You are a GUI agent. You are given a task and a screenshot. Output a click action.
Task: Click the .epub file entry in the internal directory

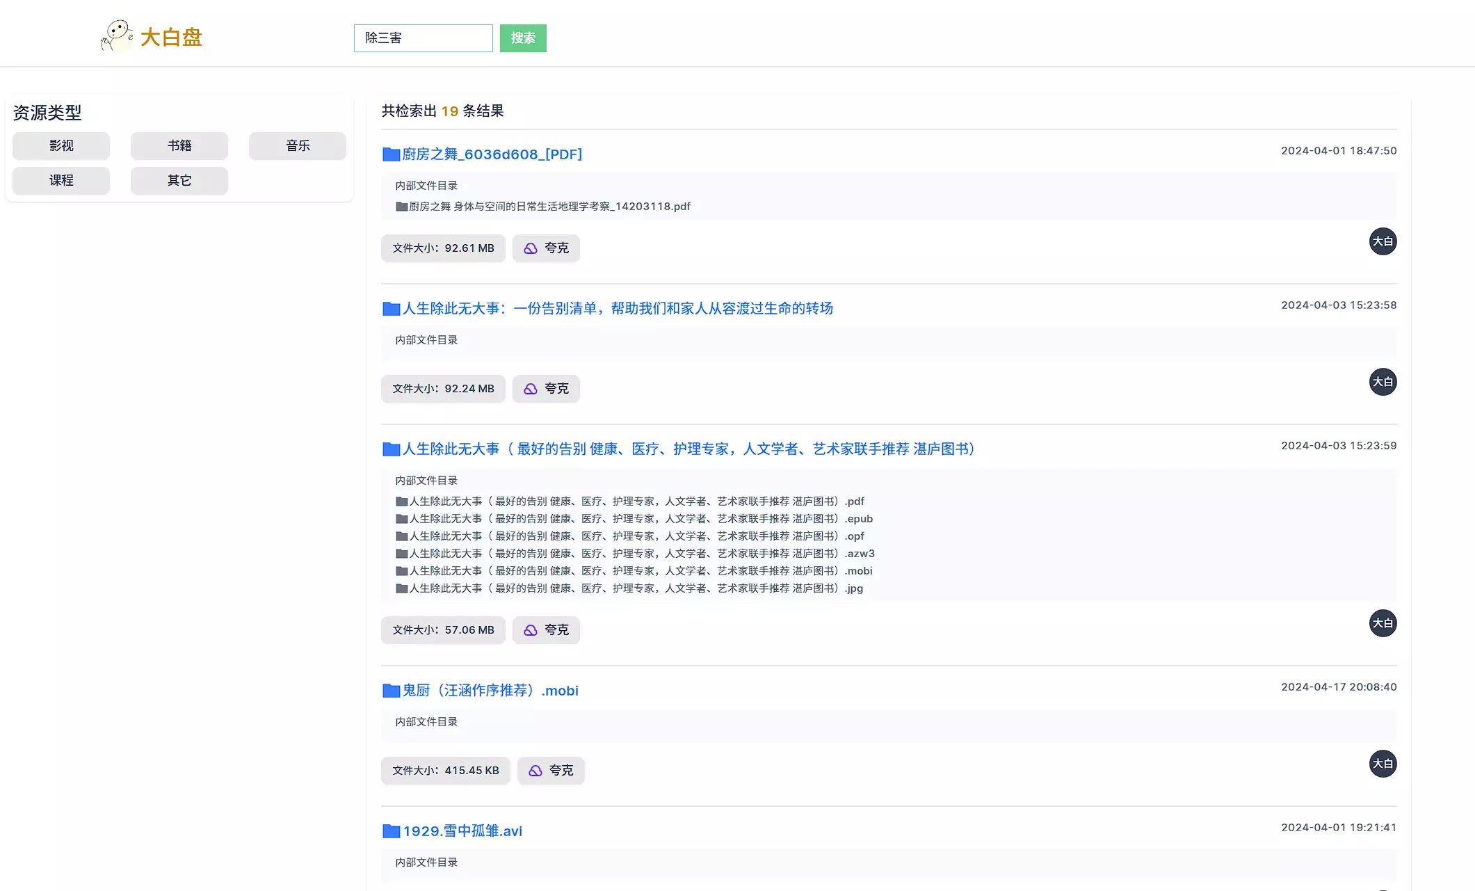pos(633,519)
